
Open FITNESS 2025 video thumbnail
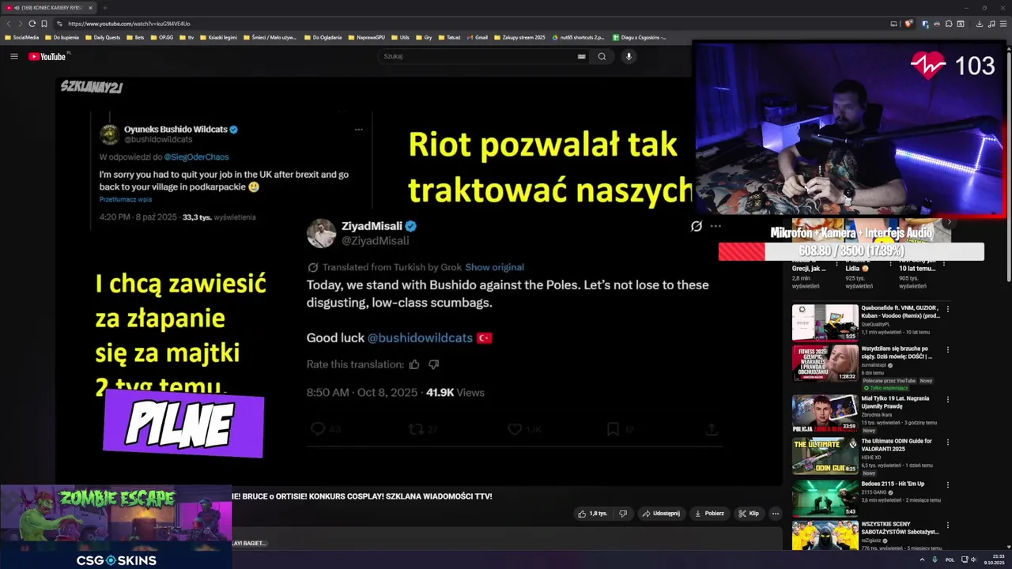tap(825, 364)
